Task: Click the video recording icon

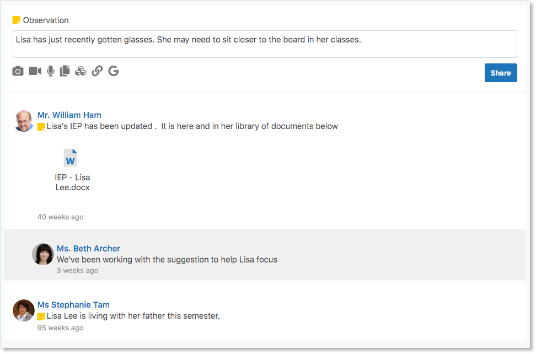Action: (x=35, y=71)
